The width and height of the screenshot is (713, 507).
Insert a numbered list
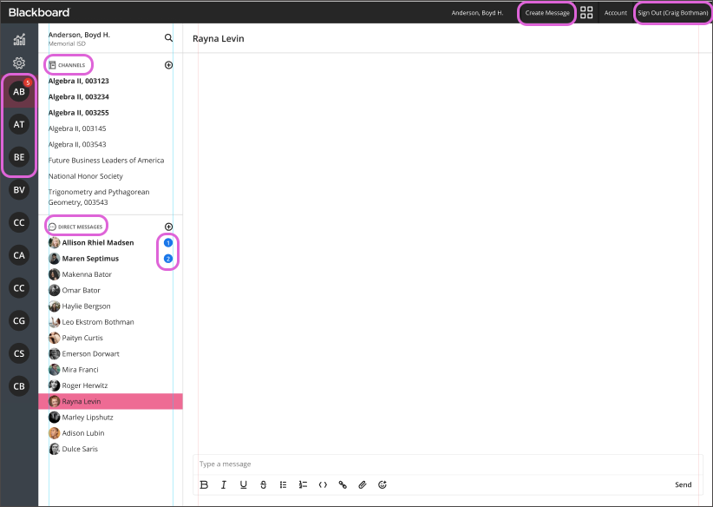(303, 484)
